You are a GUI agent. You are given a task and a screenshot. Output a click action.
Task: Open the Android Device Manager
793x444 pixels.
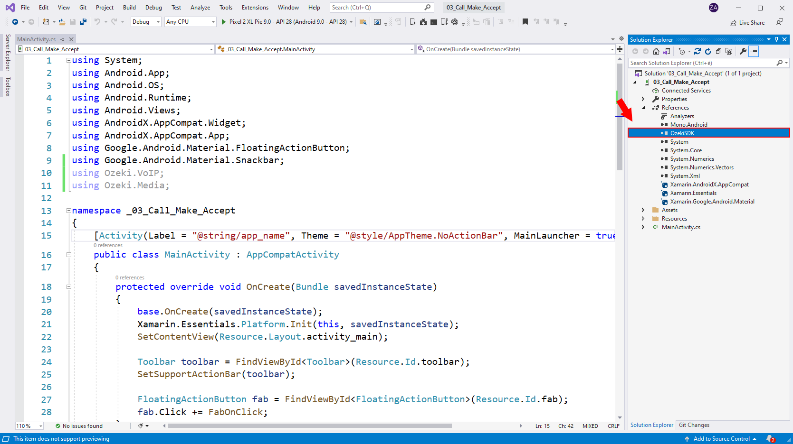pyautogui.click(x=412, y=22)
